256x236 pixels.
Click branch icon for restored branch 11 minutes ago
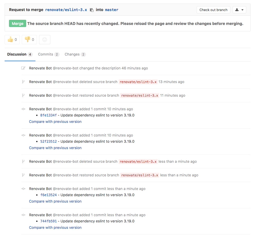(x=23, y=95)
